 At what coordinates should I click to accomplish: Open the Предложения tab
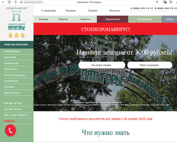coord(112,19)
